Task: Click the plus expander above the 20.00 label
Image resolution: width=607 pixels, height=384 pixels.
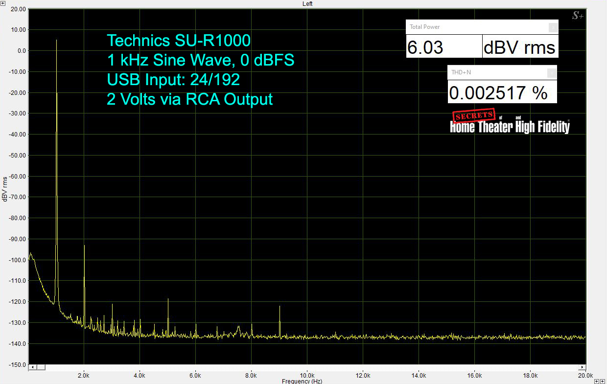Action: tap(3, 3)
